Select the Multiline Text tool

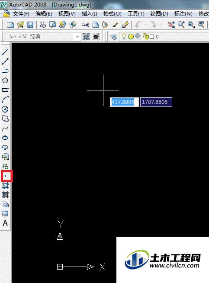click(5, 223)
